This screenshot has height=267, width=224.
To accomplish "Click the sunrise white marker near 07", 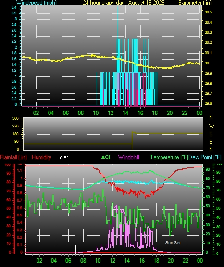I will click(75, 249).
